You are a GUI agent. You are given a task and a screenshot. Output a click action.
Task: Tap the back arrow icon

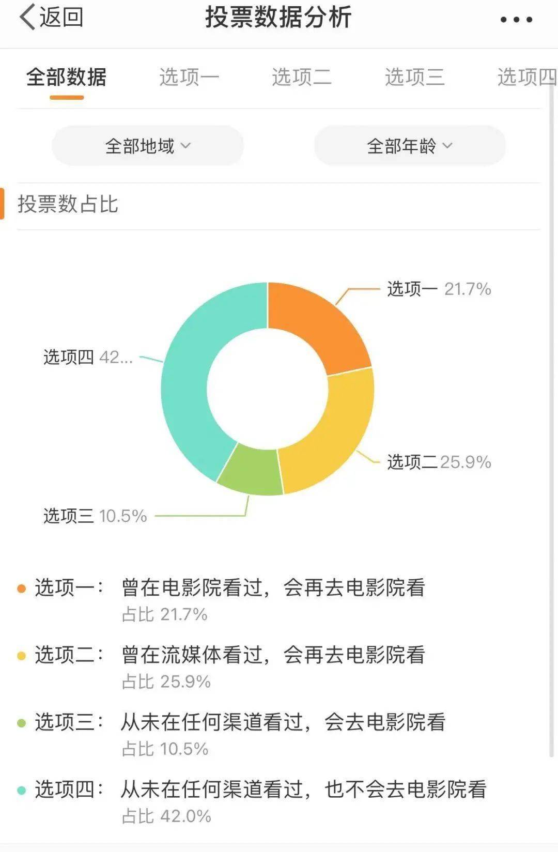pos(27,17)
